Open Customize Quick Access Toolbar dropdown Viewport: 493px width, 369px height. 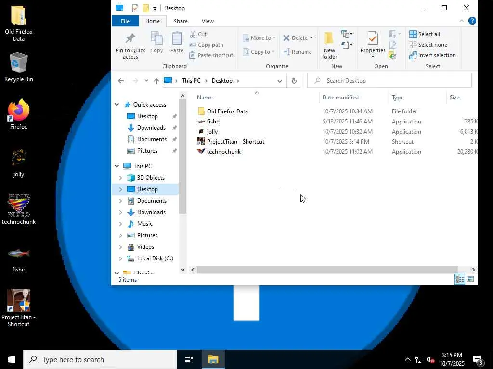(155, 9)
